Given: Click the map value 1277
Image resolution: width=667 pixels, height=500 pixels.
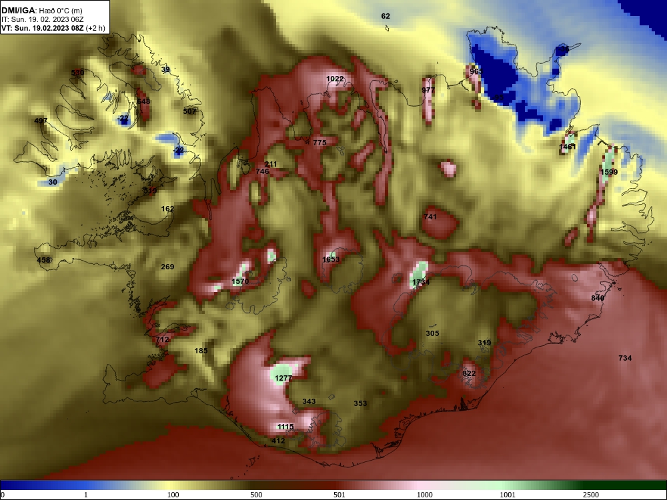Looking at the screenshot, I should click(x=283, y=379).
